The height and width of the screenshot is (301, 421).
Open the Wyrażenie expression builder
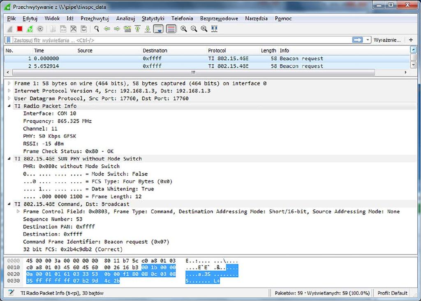(387, 40)
